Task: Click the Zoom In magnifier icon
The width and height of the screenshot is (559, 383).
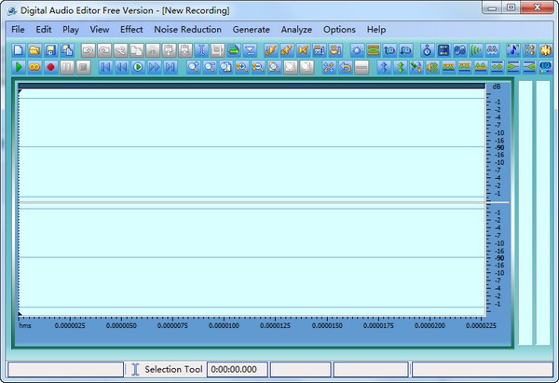Action: click(x=194, y=67)
